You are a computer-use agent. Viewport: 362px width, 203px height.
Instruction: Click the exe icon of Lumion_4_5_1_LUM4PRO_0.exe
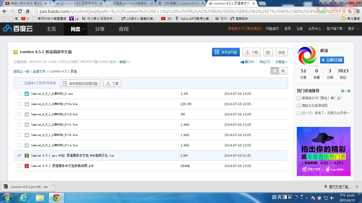pyautogui.click(x=27, y=94)
